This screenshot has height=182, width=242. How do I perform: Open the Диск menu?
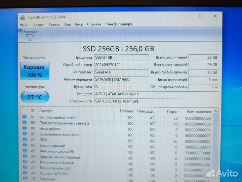pyautogui.click(x=79, y=24)
